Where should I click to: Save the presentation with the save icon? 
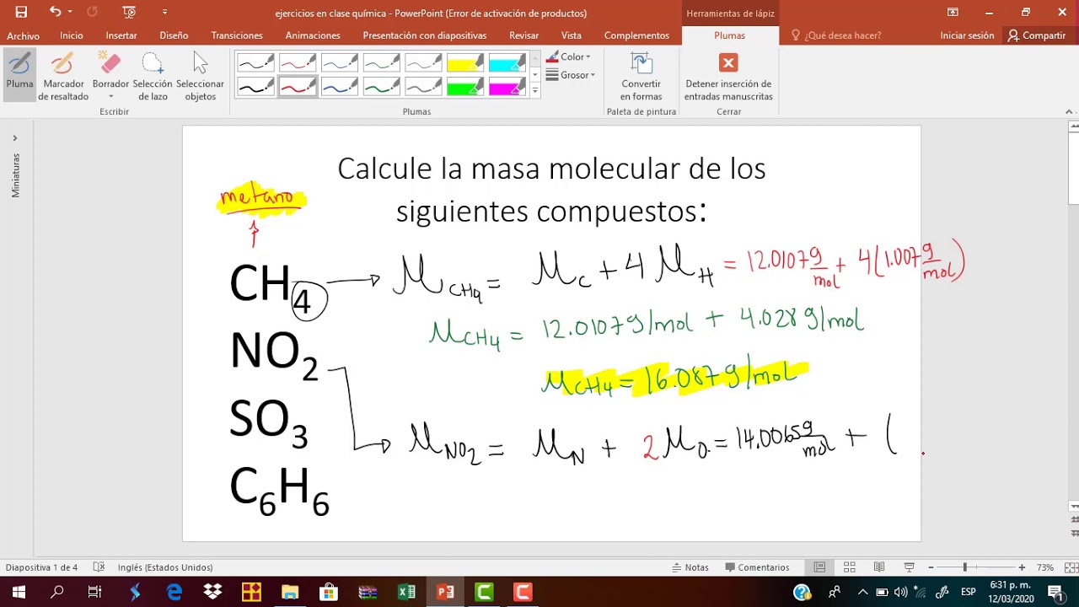click(21, 12)
